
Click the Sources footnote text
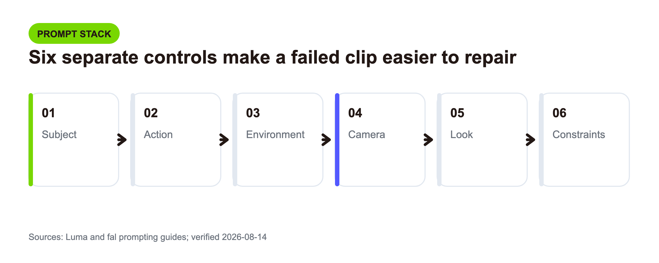[147, 237]
